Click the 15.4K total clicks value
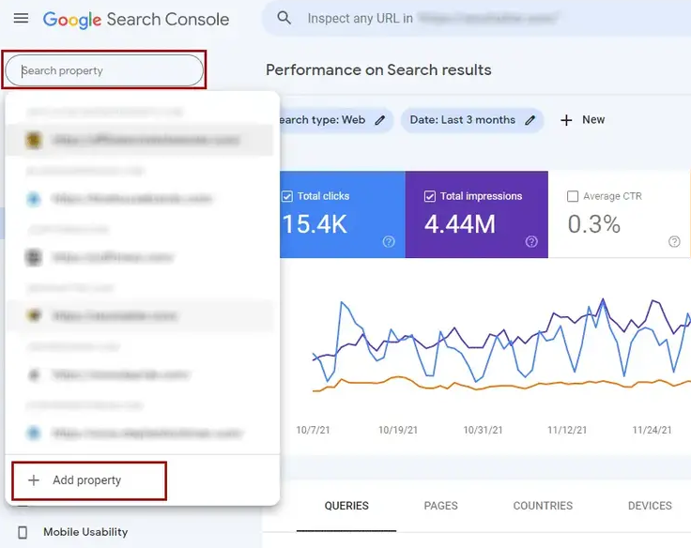691x548 pixels. [315, 223]
